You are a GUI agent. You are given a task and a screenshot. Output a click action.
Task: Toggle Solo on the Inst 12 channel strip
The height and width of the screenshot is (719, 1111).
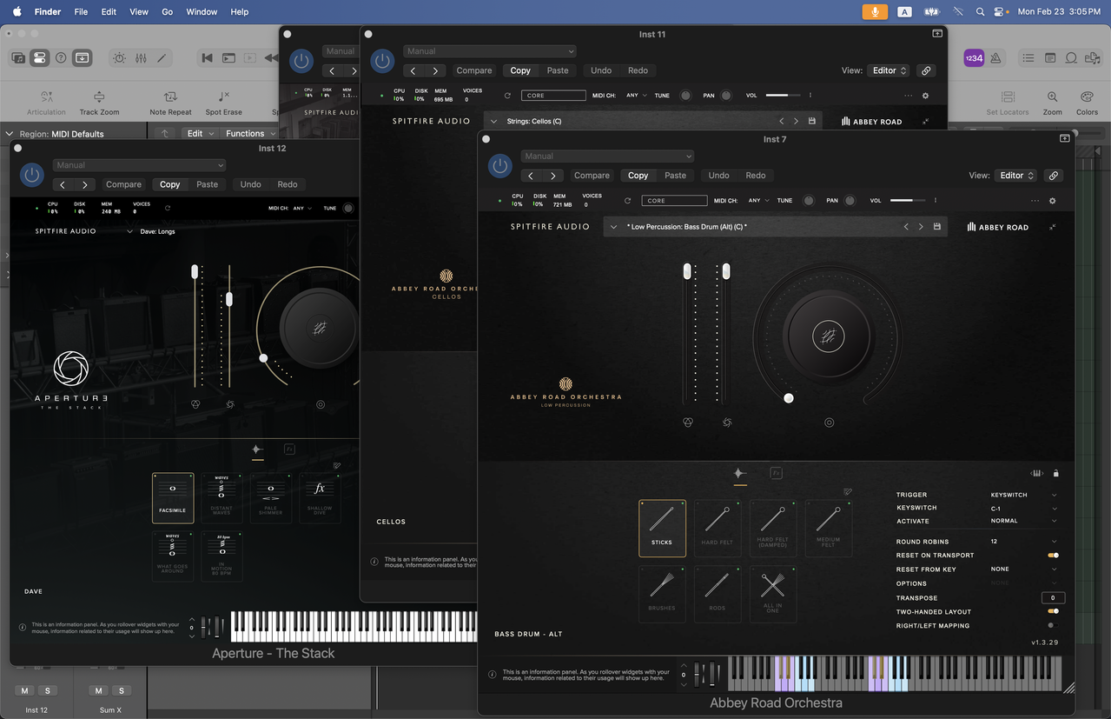[47, 690]
